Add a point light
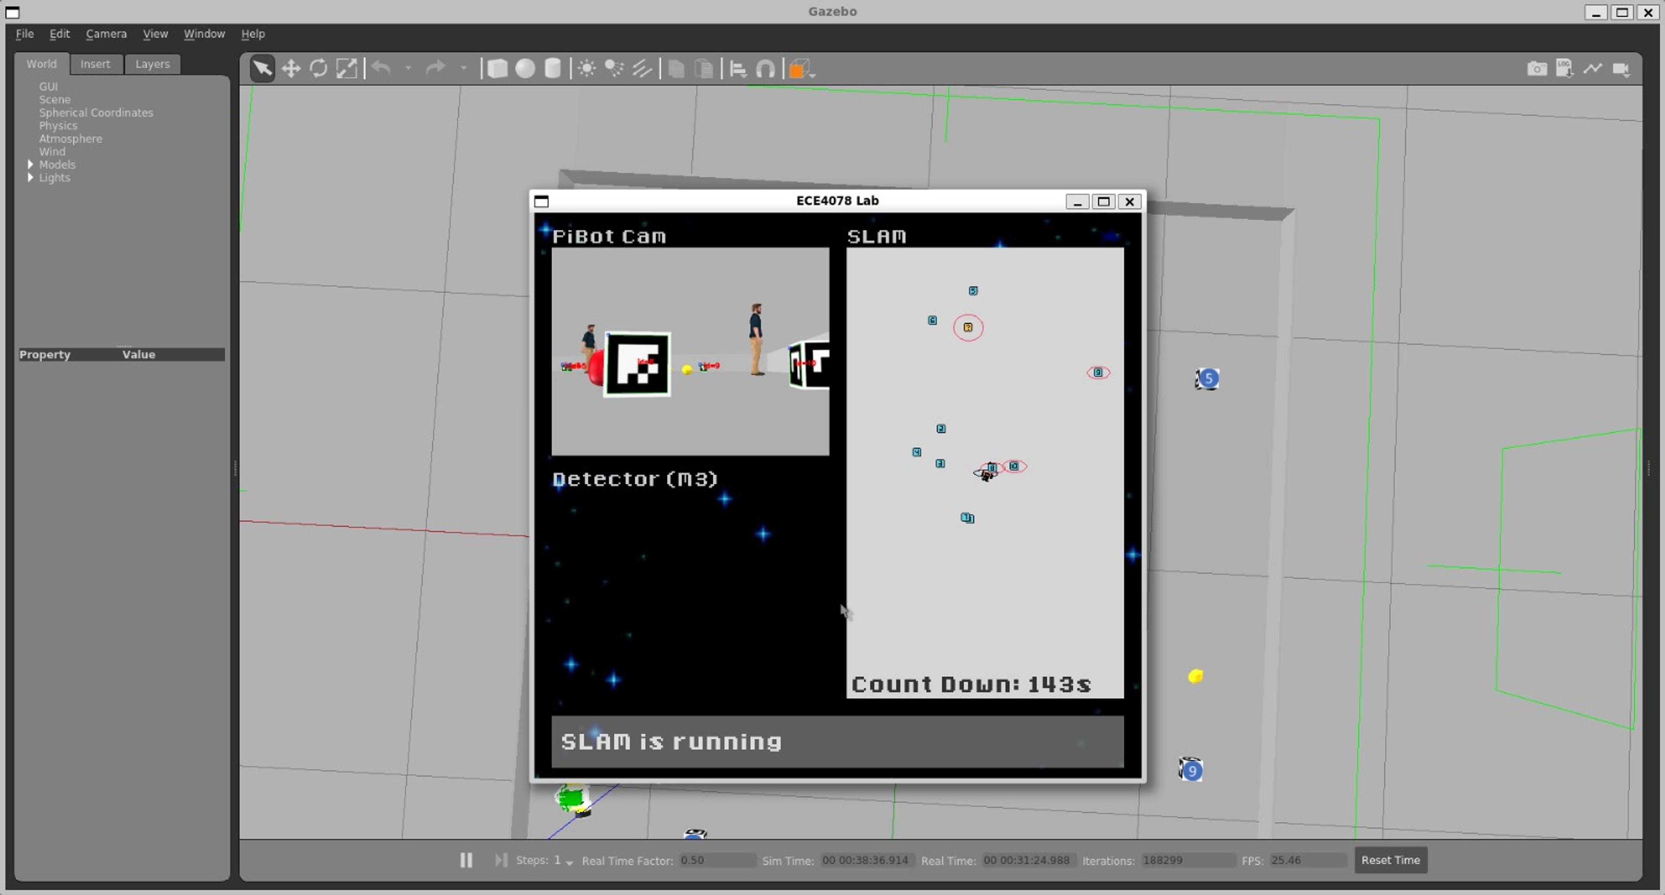The image size is (1665, 895). point(587,69)
